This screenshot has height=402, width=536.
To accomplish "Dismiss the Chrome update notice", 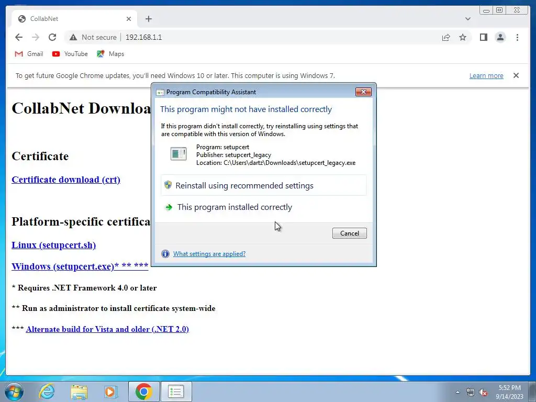I will click(516, 75).
